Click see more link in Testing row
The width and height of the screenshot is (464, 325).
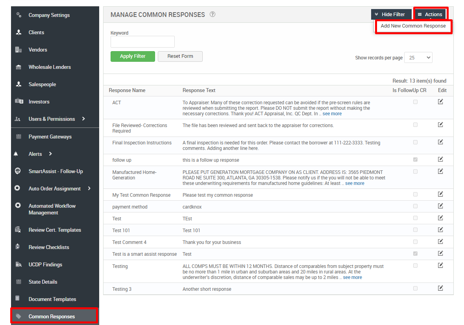[352, 277]
